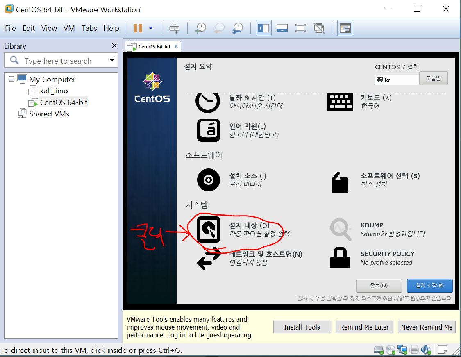Open the power options dropdown arrow
The width and height of the screenshot is (461, 357).
pyautogui.click(x=151, y=28)
